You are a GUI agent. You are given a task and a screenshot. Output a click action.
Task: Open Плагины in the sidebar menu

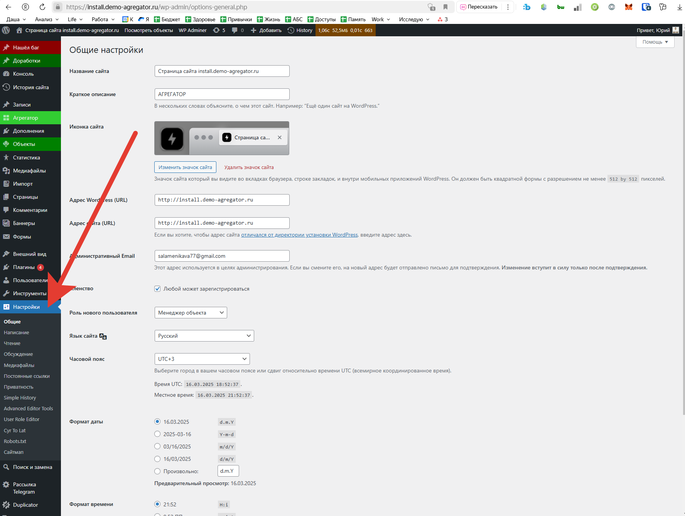tap(24, 267)
